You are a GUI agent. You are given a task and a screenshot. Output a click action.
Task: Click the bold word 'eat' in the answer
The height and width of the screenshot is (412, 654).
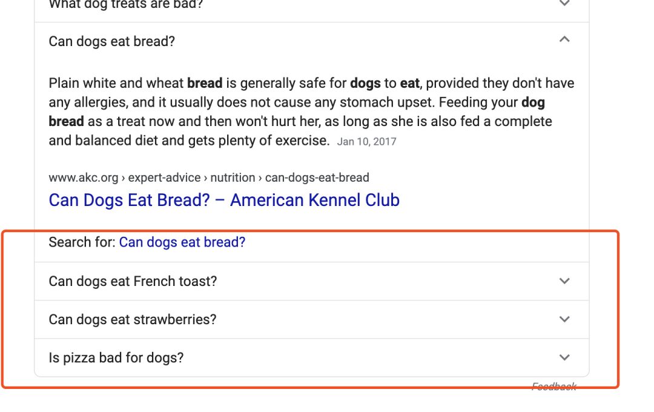coord(410,83)
